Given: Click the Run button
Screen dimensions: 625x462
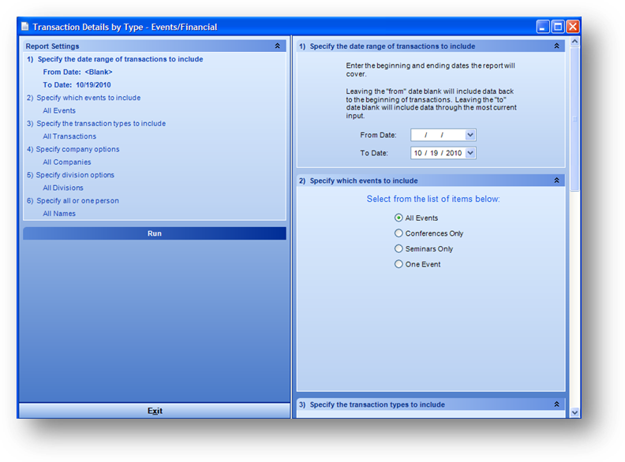Looking at the screenshot, I should click(x=155, y=233).
